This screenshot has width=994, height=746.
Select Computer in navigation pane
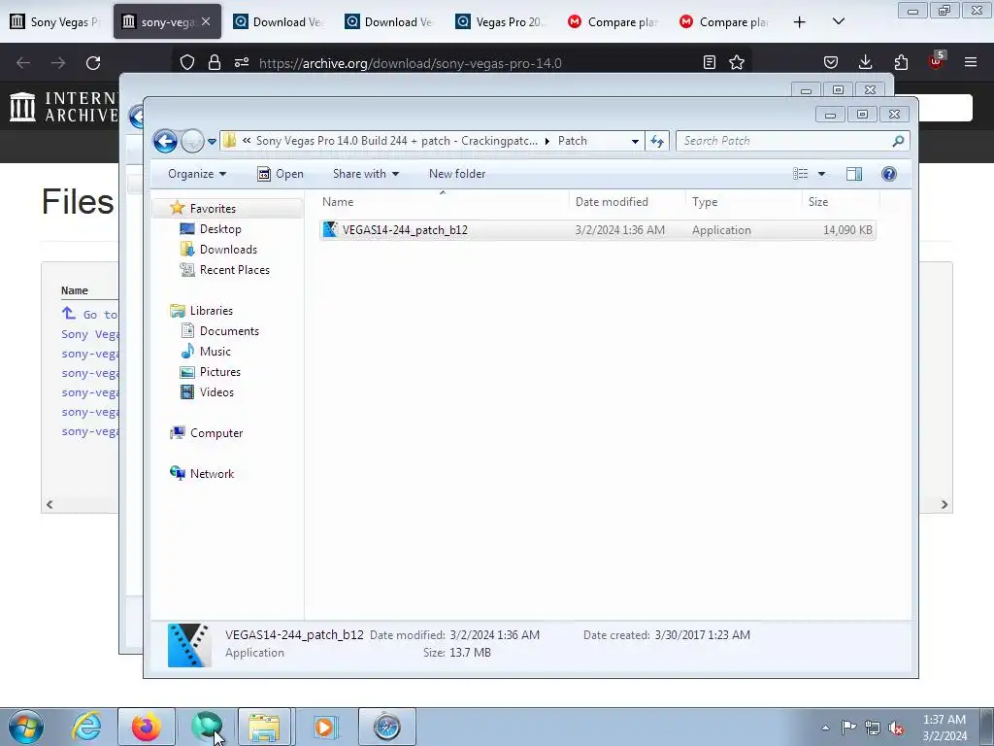coord(216,433)
